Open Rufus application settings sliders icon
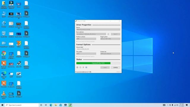Viewport: 190px width, 107px height. click(x=83, y=67)
